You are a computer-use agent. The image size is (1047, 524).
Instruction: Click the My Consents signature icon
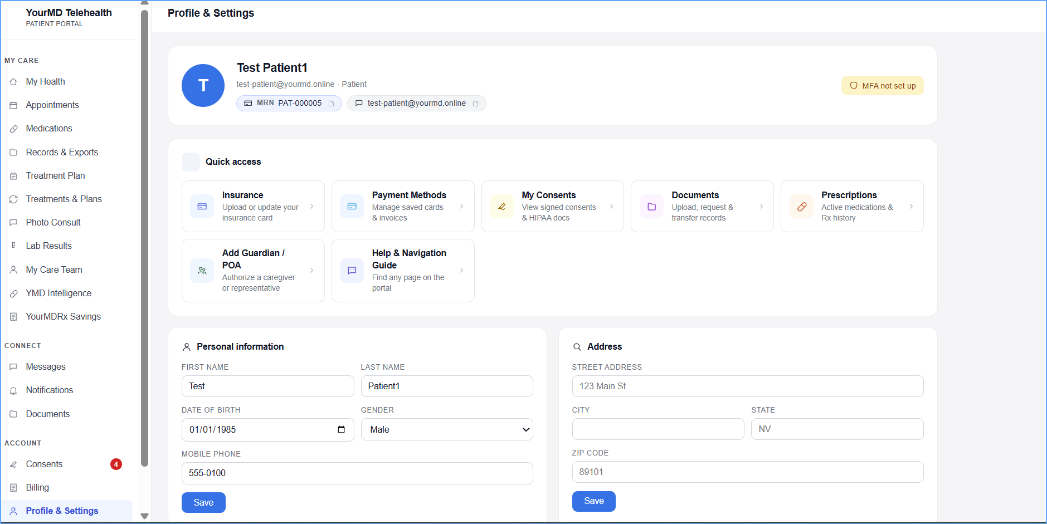pyautogui.click(x=501, y=207)
